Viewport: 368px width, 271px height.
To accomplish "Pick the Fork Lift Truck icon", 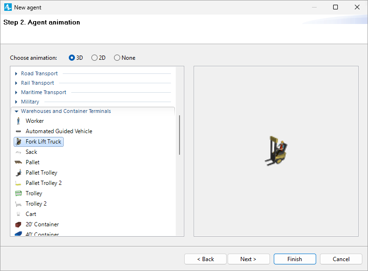I will pyautogui.click(x=18, y=142).
